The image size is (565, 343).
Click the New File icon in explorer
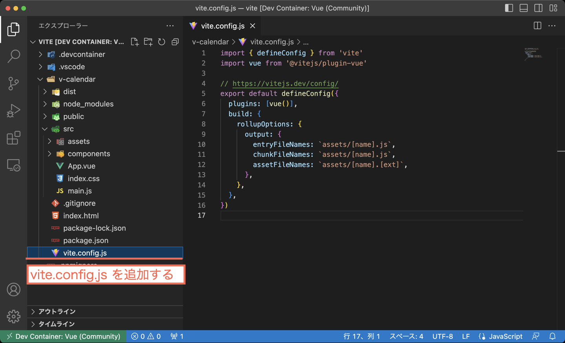tap(135, 42)
